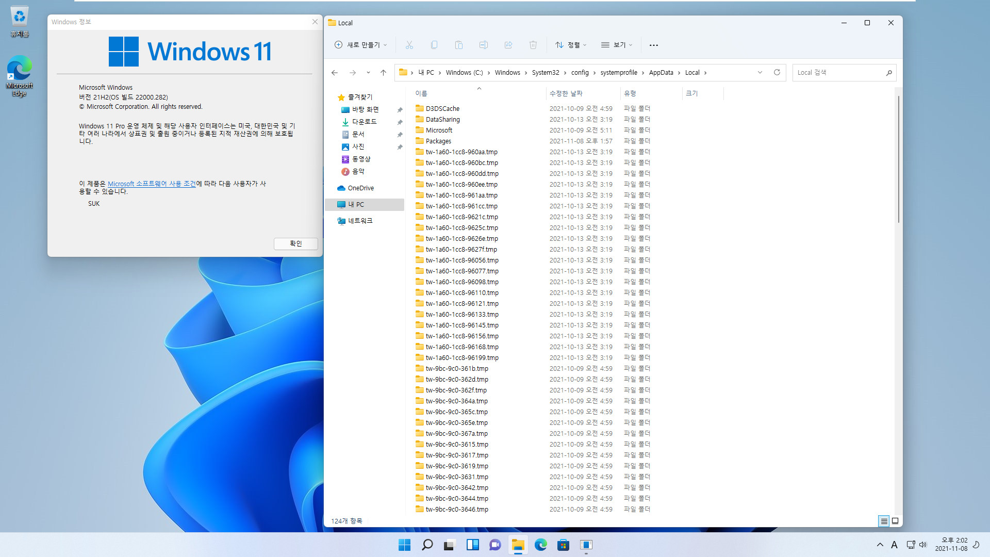This screenshot has width=990, height=557.
Task: Launch Microsoft Edge from the taskbar
Action: click(541, 545)
